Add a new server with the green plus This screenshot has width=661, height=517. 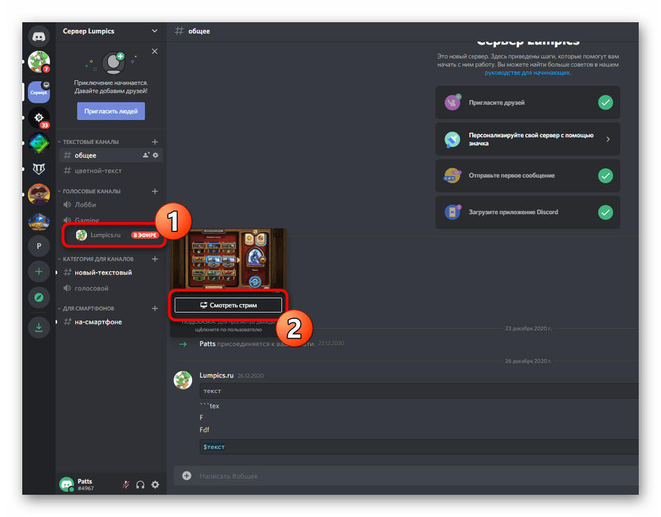click(38, 271)
